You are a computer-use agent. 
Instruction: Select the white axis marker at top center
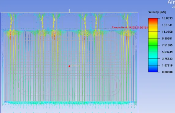(69, 11)
